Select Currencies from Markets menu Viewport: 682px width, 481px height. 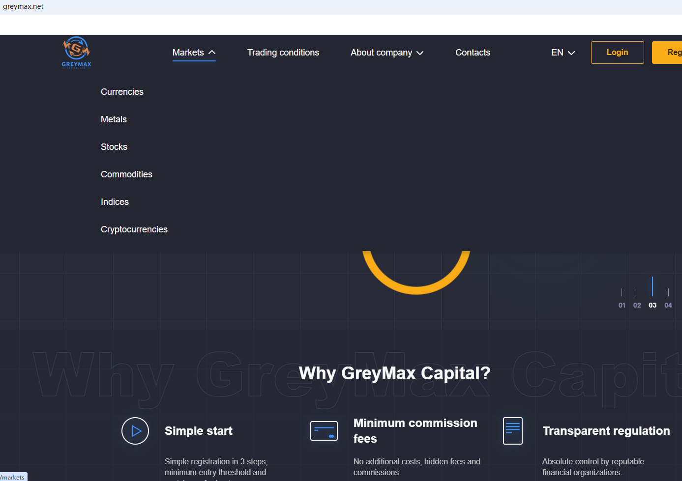point(122,92)
